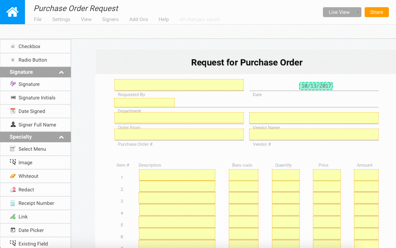Open the Settings menu
Viewport: 396px width, 248px height.
pos(61,19)
